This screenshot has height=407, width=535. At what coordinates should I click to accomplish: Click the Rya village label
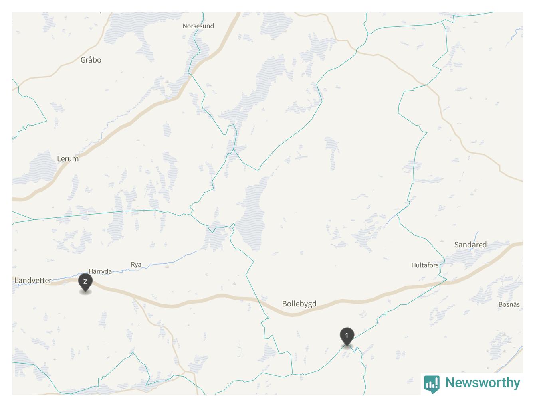tap(136, 264)
